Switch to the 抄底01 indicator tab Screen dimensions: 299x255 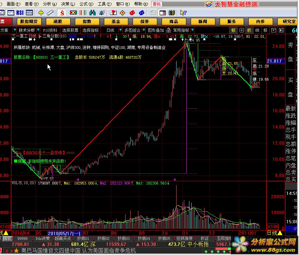pos(83,238)
